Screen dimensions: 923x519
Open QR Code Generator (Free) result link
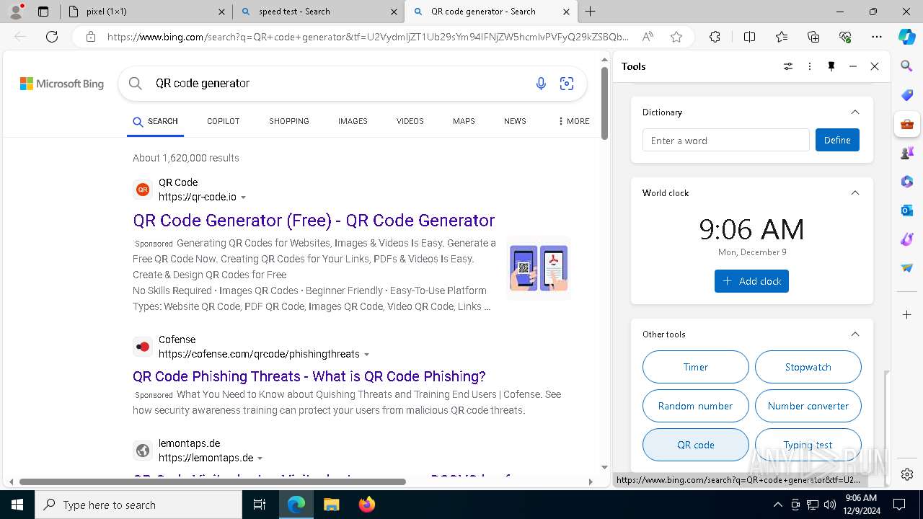pos(314,221)
